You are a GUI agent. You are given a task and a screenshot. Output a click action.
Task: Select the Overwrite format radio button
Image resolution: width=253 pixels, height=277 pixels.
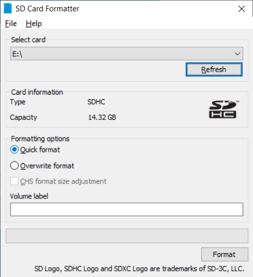[14, 166]
